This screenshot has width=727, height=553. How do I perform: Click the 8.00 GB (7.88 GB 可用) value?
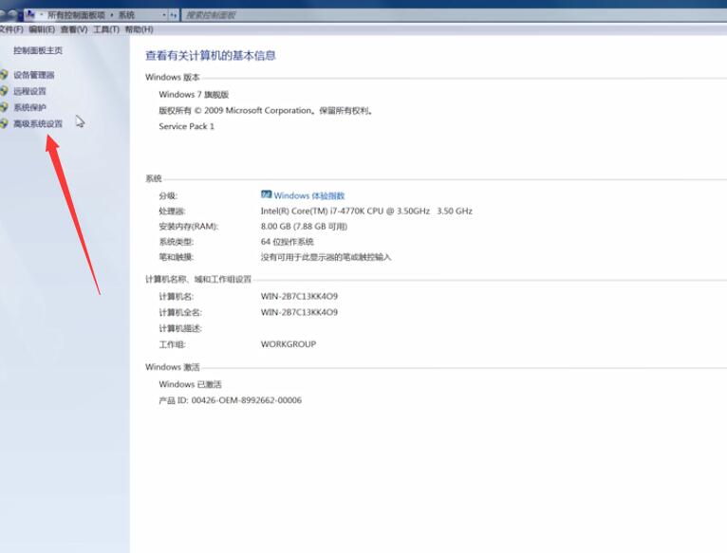point(304,226)
